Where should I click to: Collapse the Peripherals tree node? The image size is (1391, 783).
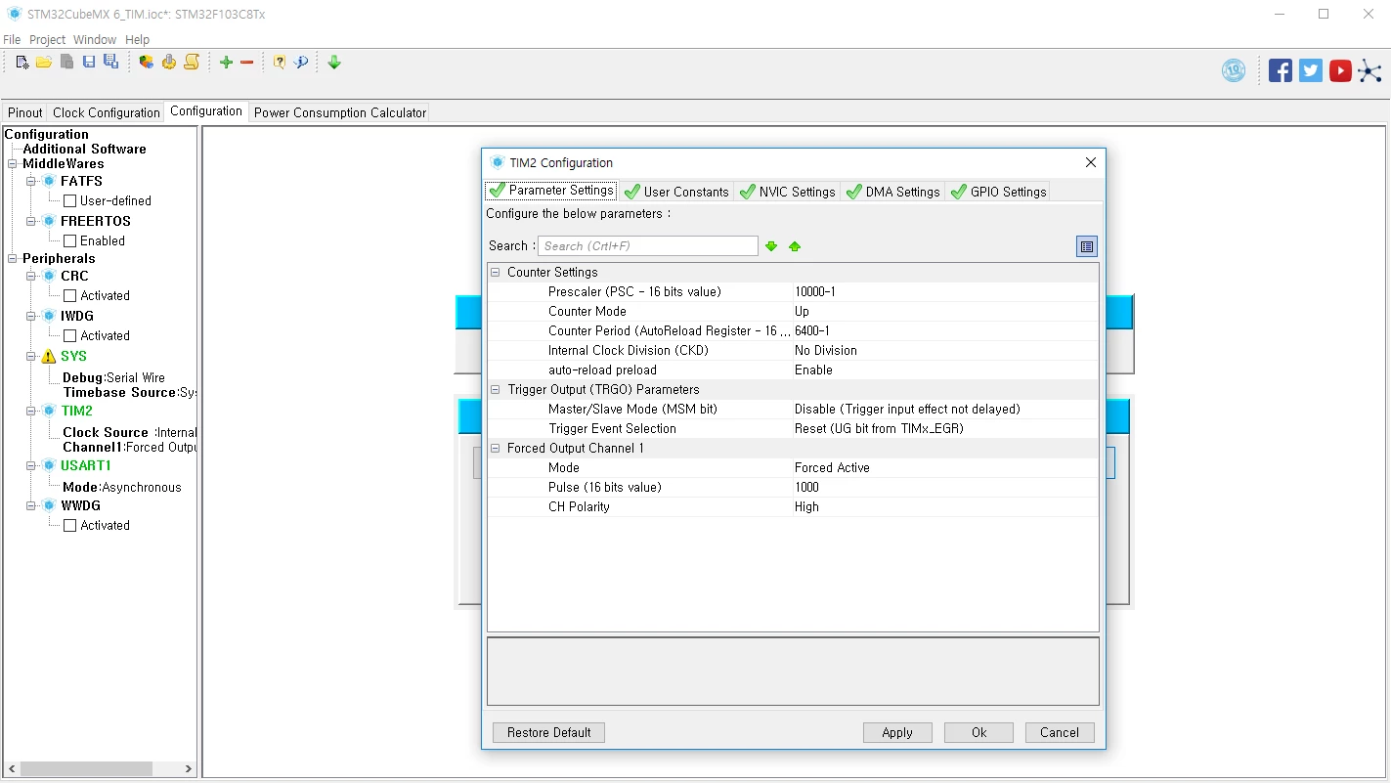pyautogui.click(x=13, y=259)
